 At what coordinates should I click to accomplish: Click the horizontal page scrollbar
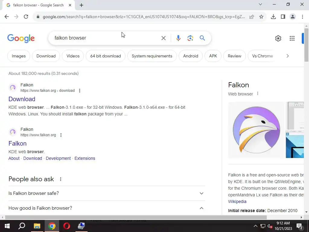pos(136,217)
